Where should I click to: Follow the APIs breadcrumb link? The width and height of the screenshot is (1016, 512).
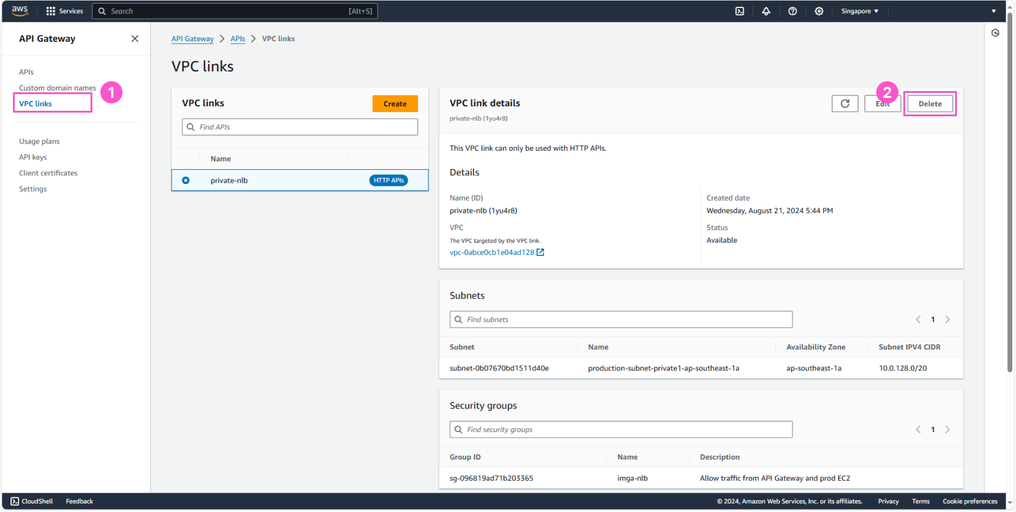click(x=238, y=39)
